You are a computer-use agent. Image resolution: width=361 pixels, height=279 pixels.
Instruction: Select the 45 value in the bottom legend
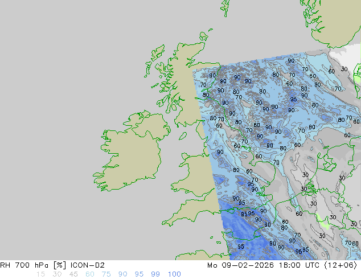[73, 274]
